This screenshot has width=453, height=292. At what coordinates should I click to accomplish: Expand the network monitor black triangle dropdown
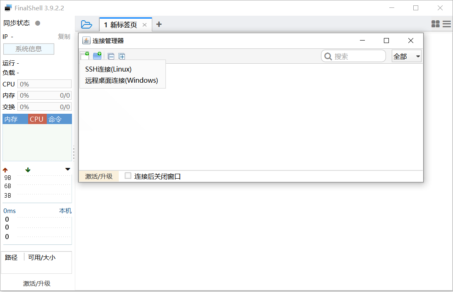coord(68,169)
